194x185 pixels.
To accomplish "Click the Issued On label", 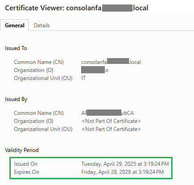I will pyautogui.click(x=26, y=164).
